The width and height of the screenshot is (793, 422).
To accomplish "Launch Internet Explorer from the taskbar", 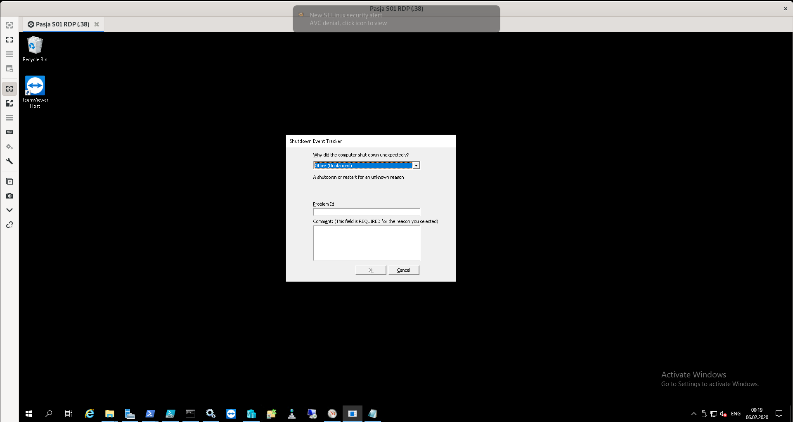I will [90, 413].
